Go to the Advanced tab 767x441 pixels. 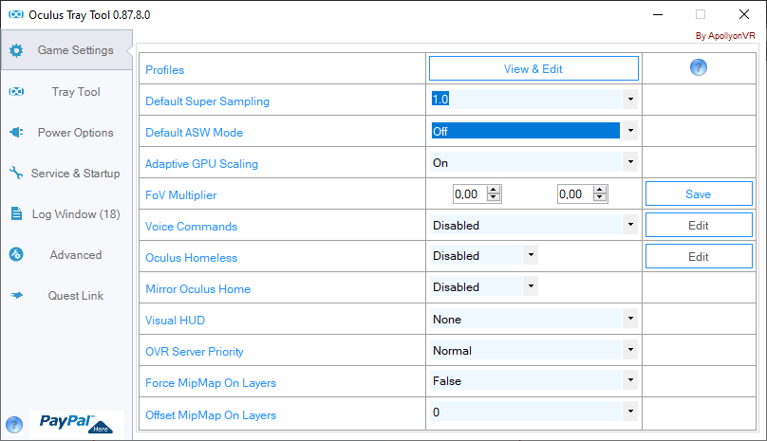coord(67,255)
